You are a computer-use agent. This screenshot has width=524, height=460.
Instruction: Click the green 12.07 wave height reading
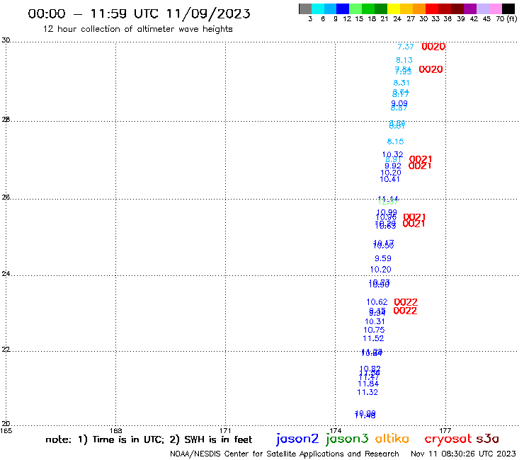(x=388, y=202)
